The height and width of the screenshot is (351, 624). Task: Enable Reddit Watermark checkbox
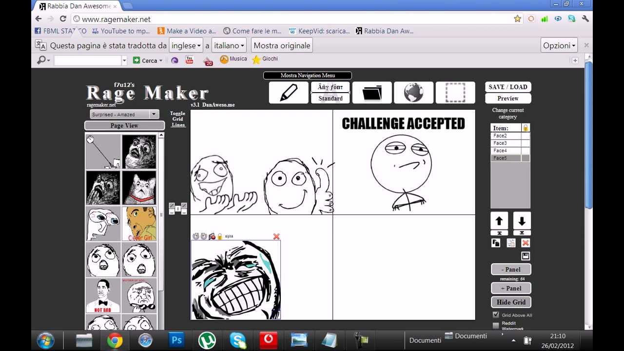tap(496, 325)
